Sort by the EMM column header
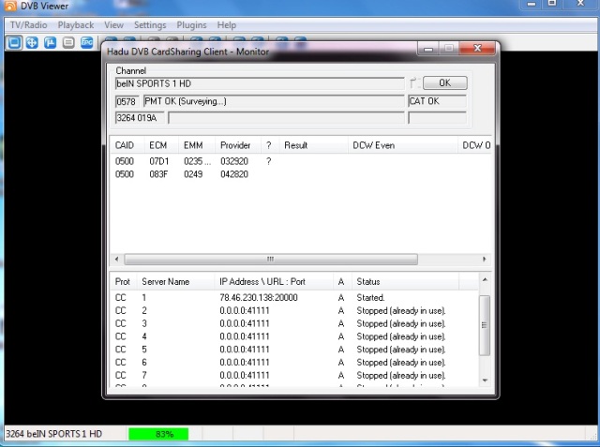Image resolution: width=600 pixels, height=447 pixels. point(197,145)
